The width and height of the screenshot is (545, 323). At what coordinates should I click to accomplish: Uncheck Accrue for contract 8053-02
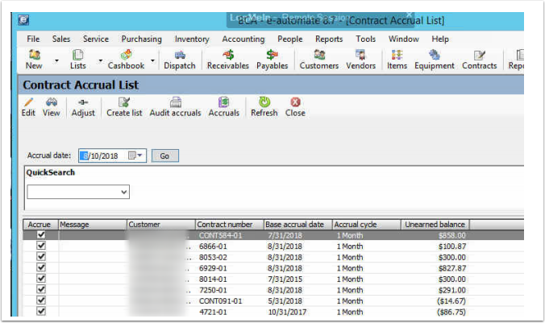pos(41,257)
